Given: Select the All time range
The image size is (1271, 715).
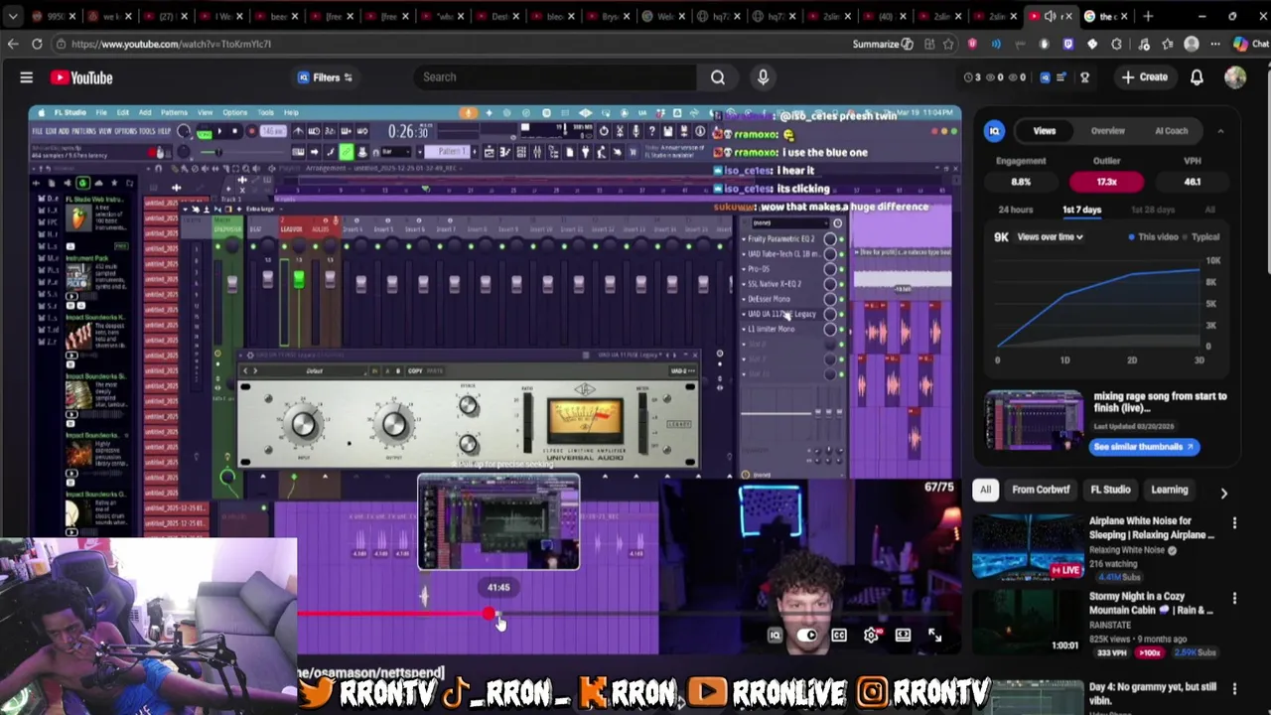Looking at the screenshot, I should pos(1209,210).
